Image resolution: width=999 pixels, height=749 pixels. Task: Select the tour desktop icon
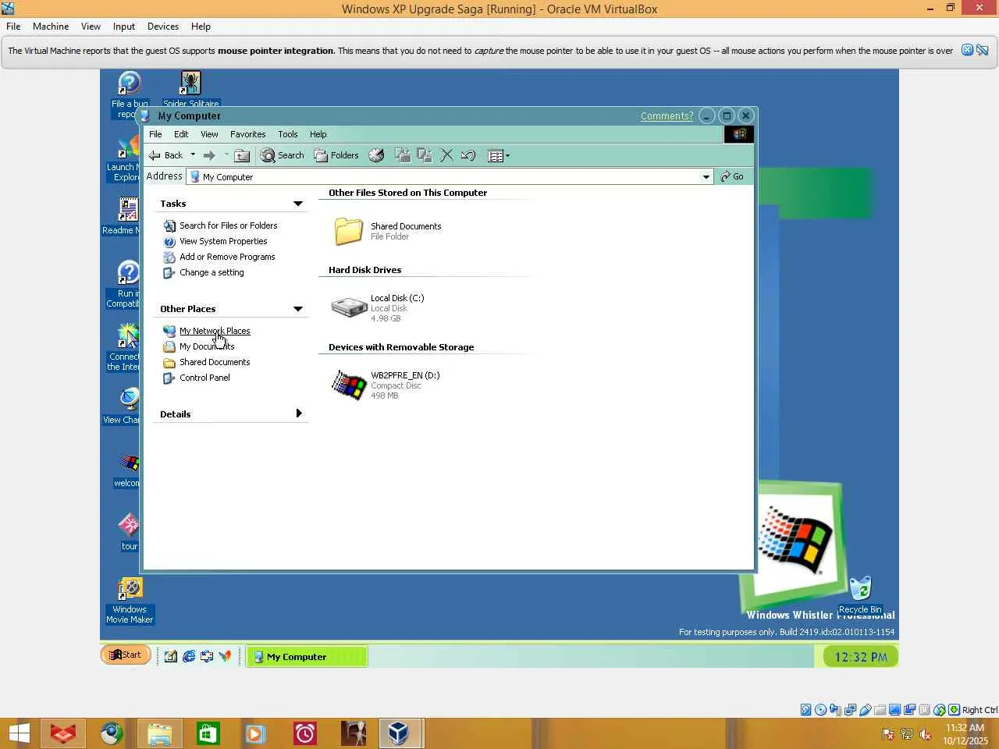pyautogui.click(x=130, y=531)
